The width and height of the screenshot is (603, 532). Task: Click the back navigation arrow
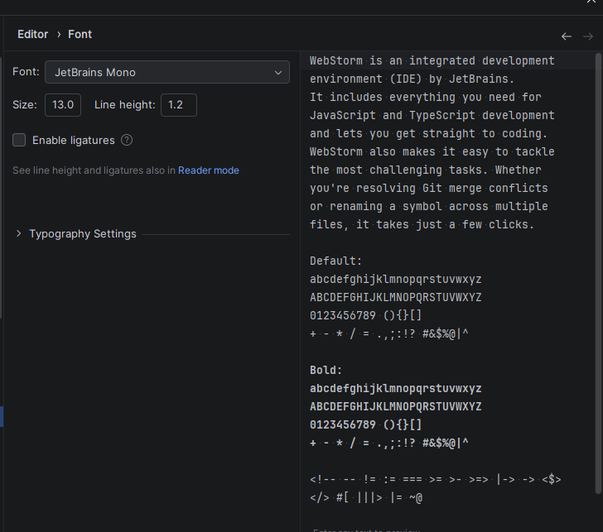point(566,36)
